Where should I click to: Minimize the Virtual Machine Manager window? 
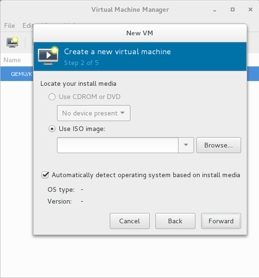[x=215, y=10]
